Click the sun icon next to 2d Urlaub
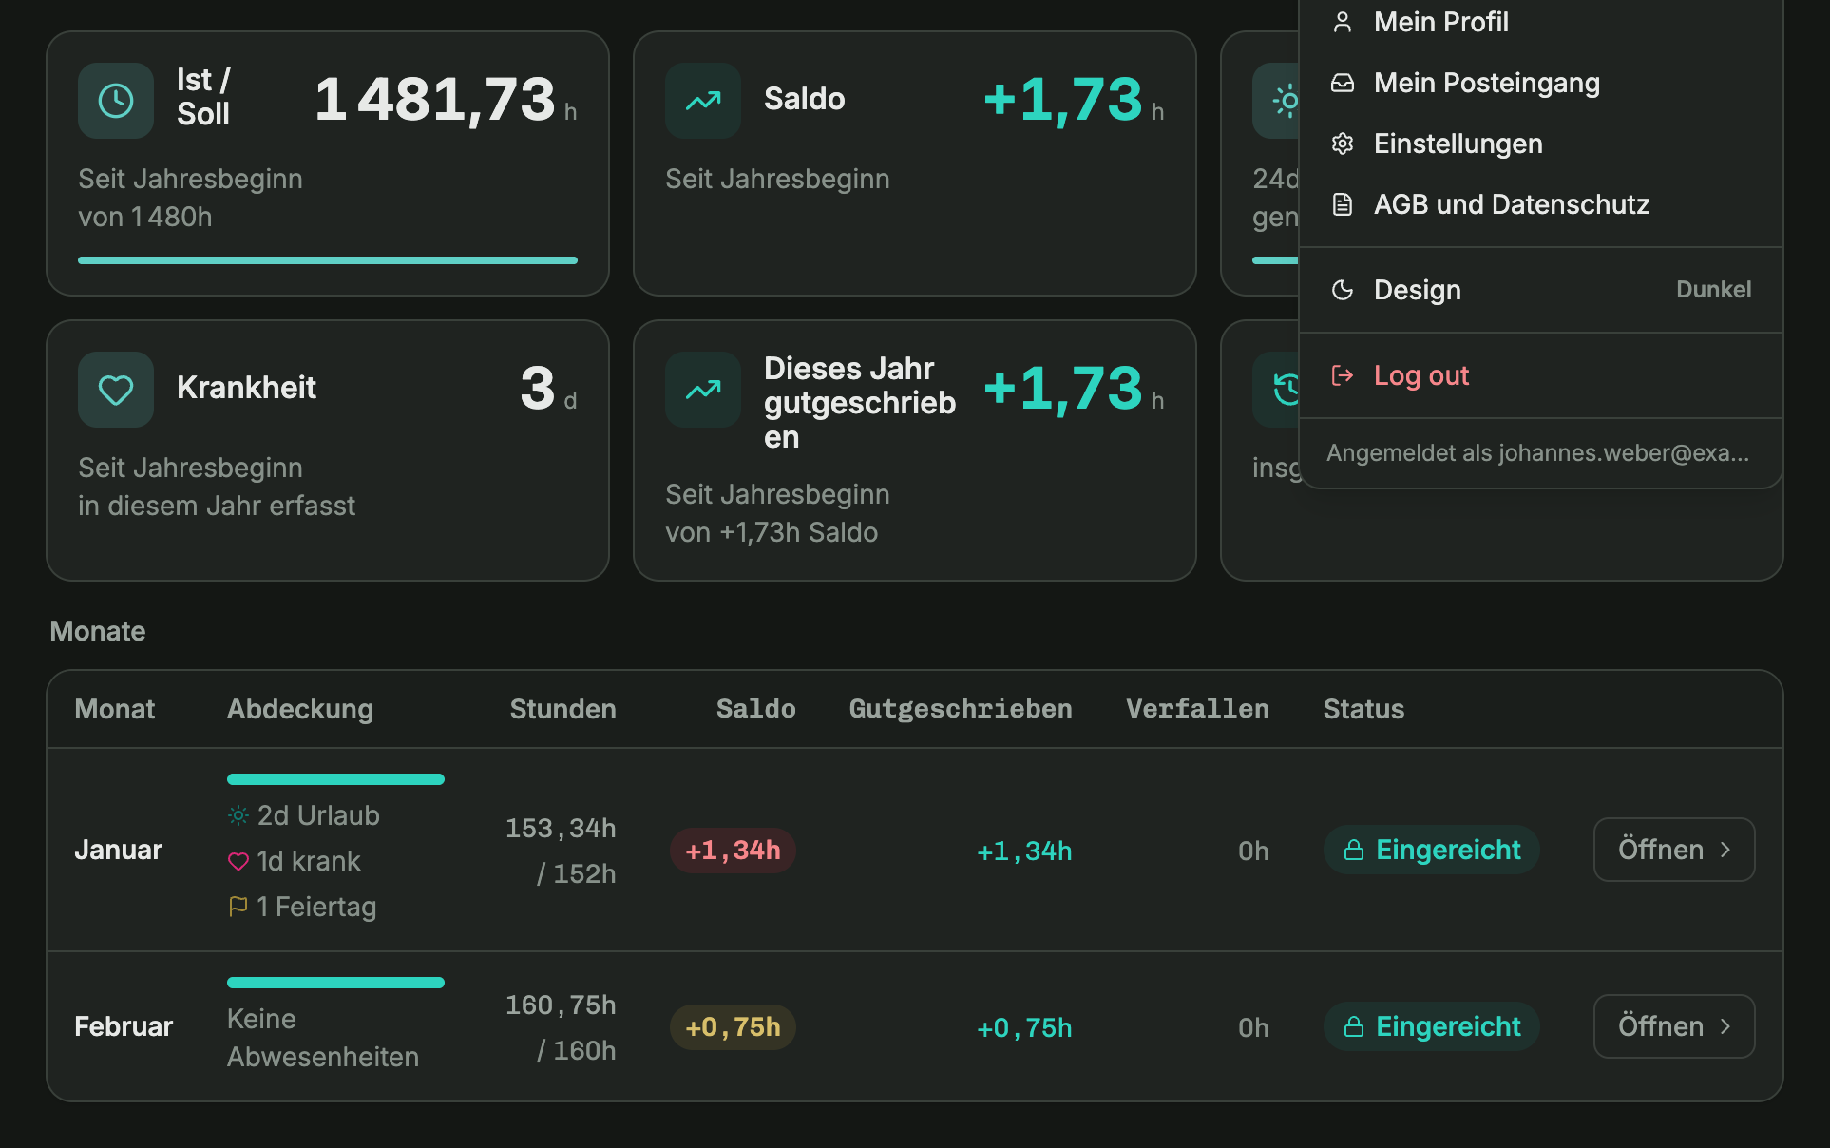Viewport: 1830px width, 1148px height. tap(238, 815)
